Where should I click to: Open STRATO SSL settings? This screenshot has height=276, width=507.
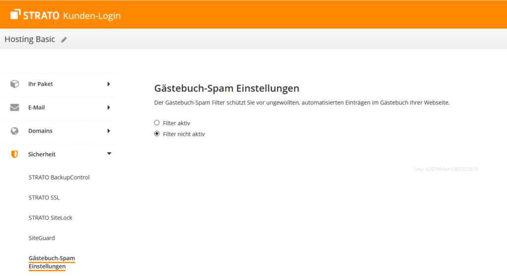(x=44, y=197)
